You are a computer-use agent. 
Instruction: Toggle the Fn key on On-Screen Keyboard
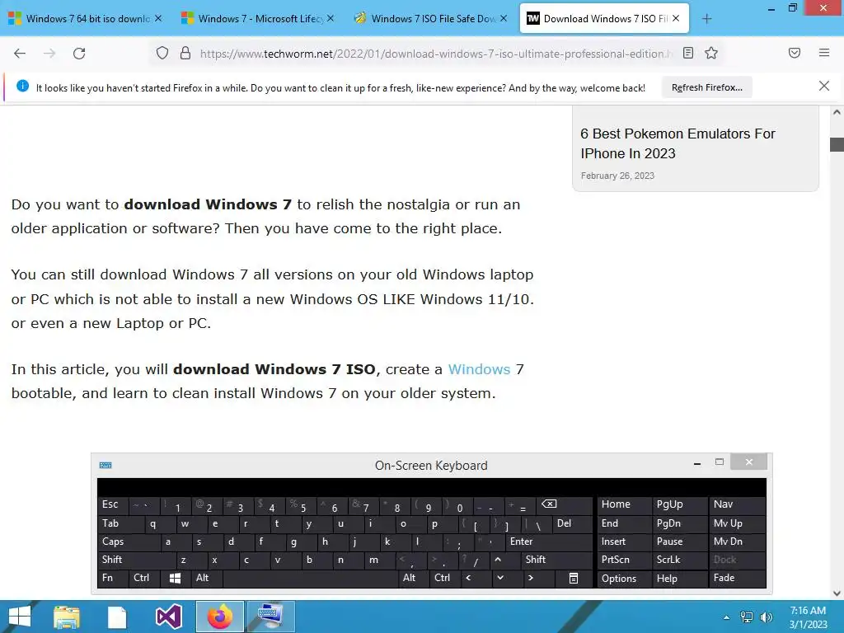pos(112,578)
